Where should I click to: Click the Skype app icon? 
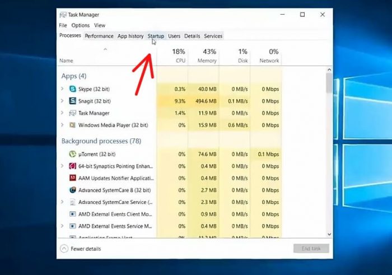pyautogui.click(x=72, y=88)
